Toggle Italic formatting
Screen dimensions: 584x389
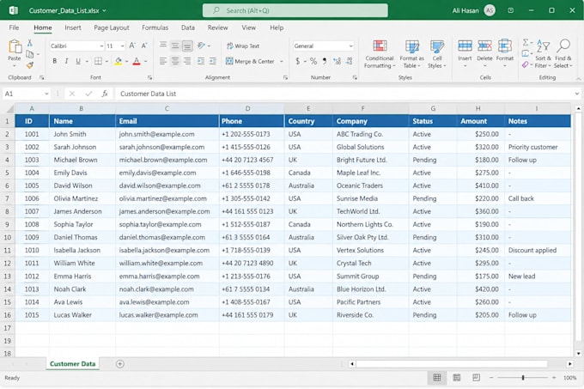point(66,61)
